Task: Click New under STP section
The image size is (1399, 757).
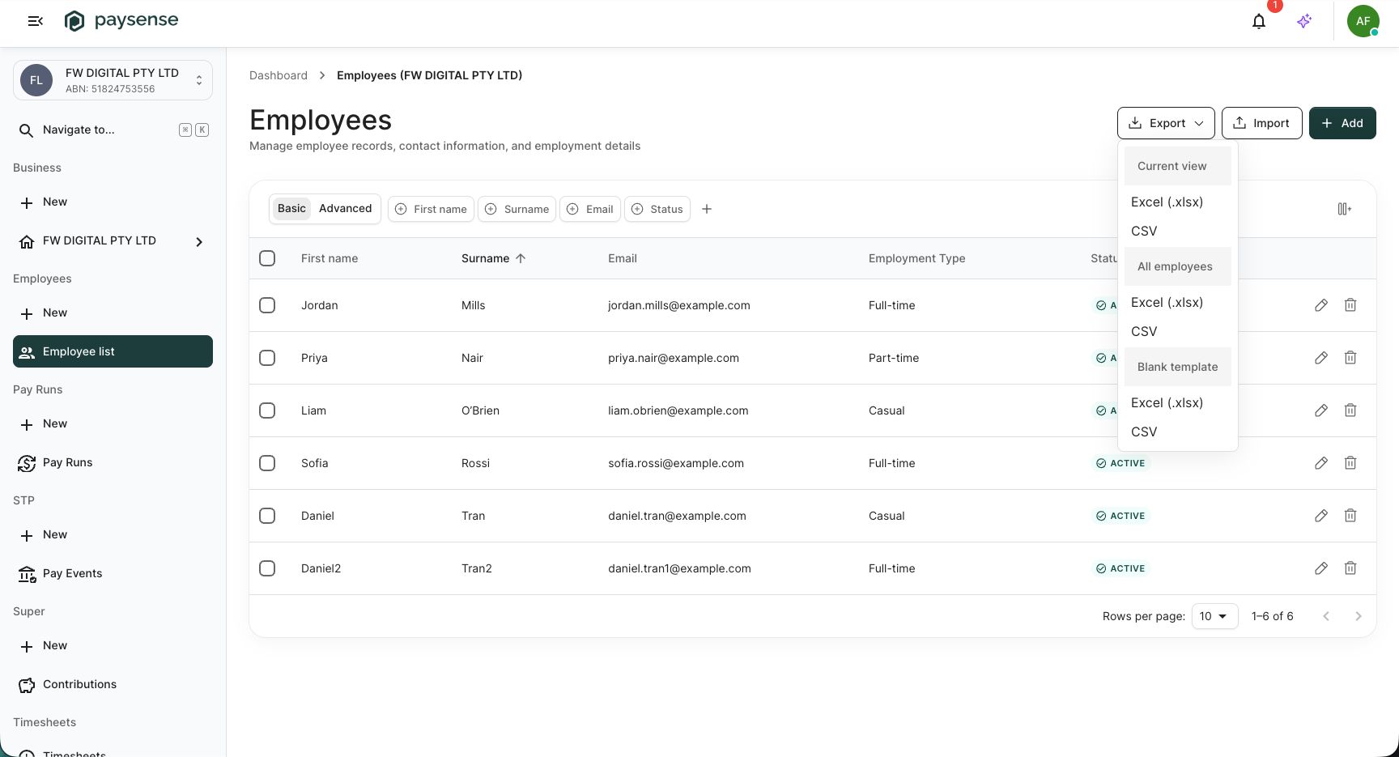Action: click(113, 534)
